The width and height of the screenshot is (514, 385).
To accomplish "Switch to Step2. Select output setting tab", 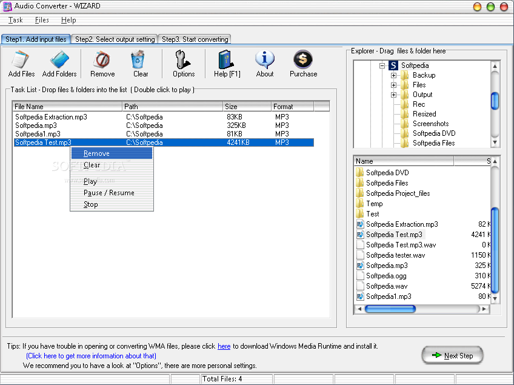I will [x=115, y=39].
